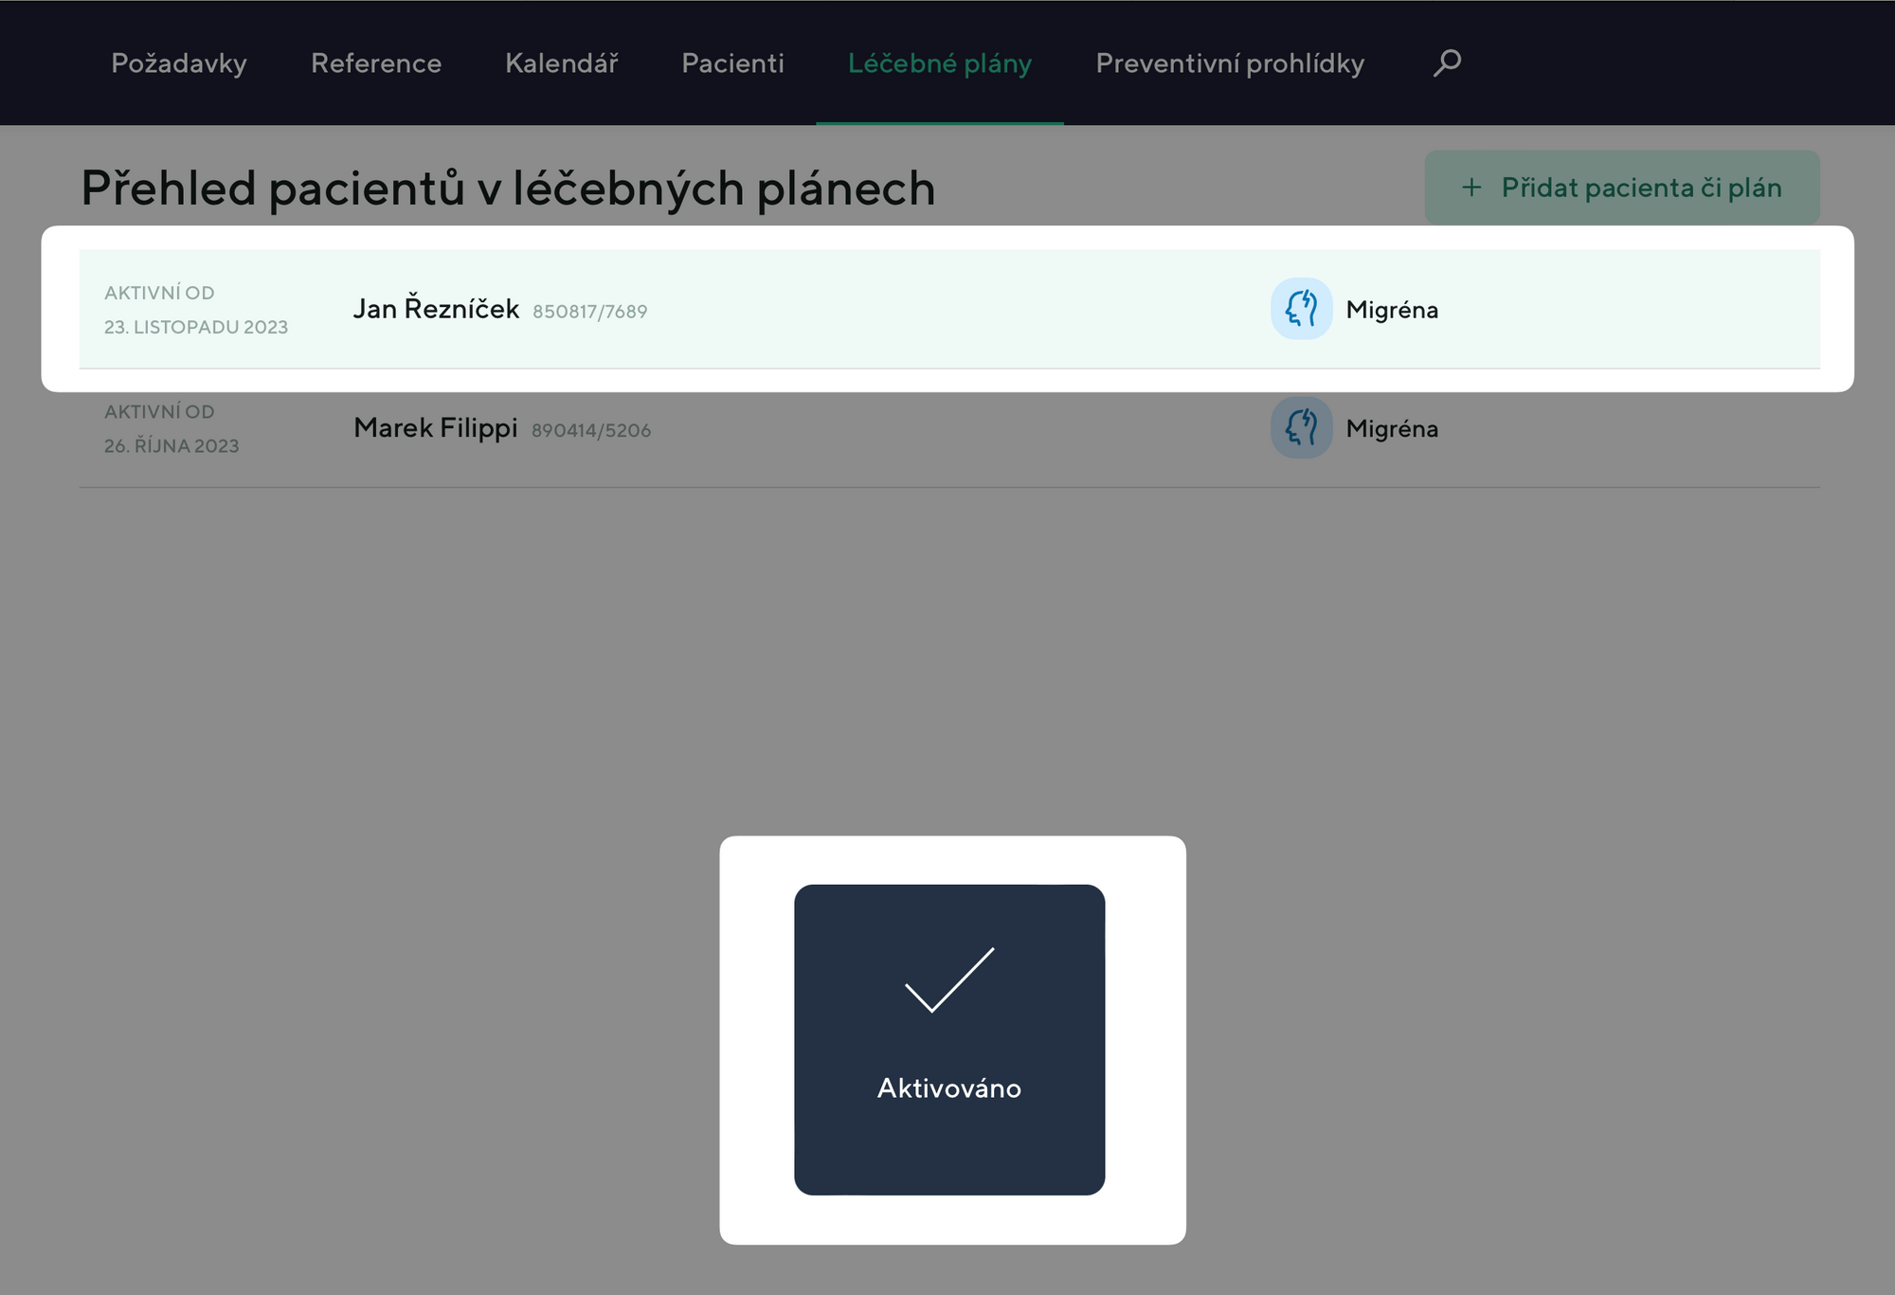The width and height of the screenshot is (1895, 1295).
Task: Click the migraine head icon for Jan Řezníček
Action: tap(1301, 309)
